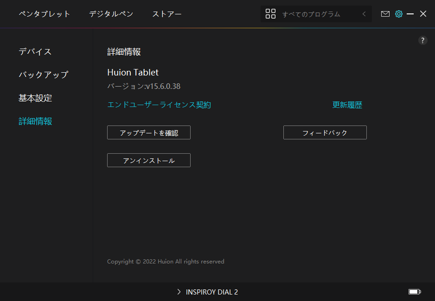Switch to the ペンタブレット tab

(44, 14)
